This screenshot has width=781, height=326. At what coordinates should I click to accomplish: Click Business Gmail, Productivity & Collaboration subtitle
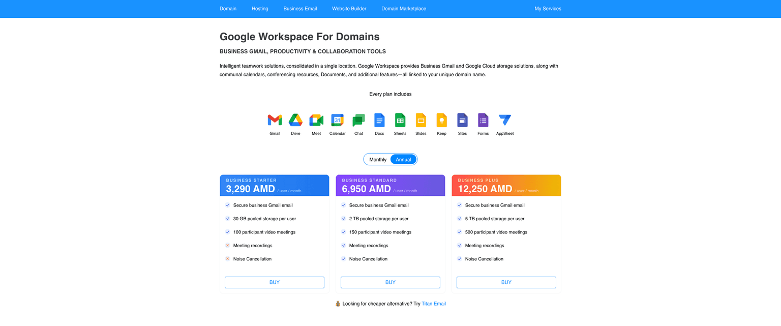point(303,51)
